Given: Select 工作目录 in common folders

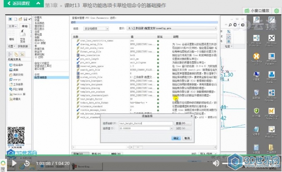Looking at the screenshot, I should (x=16, y=84).
